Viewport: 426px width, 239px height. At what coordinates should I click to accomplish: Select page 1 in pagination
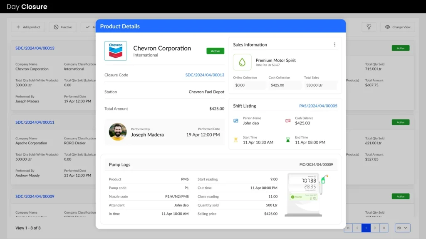point(366,228)
